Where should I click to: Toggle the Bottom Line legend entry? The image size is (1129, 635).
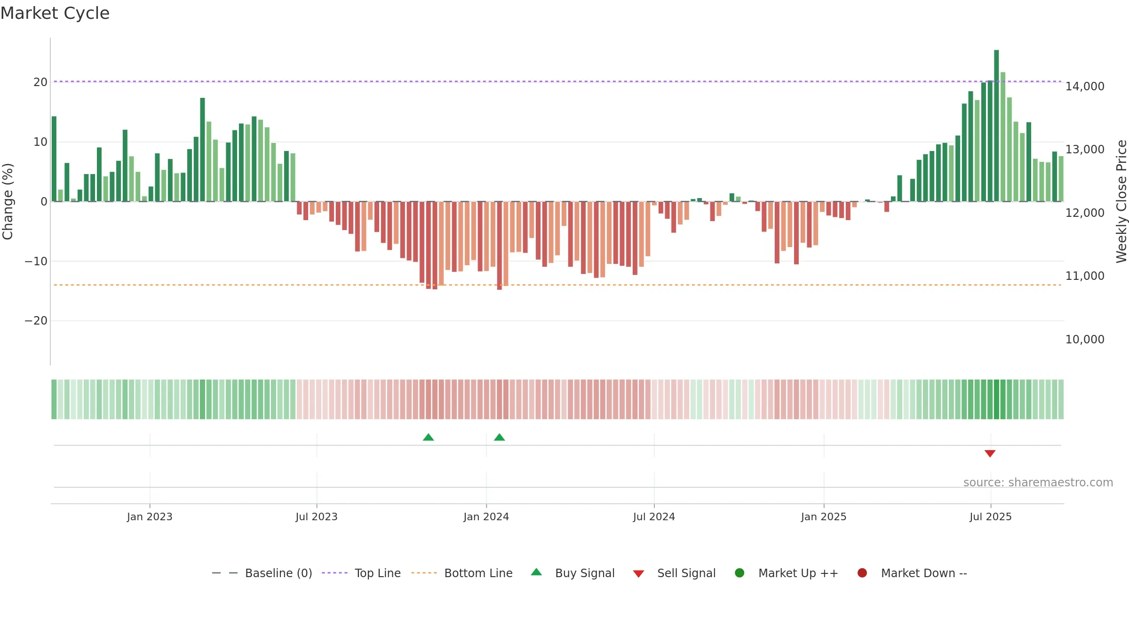pos(462,573)
